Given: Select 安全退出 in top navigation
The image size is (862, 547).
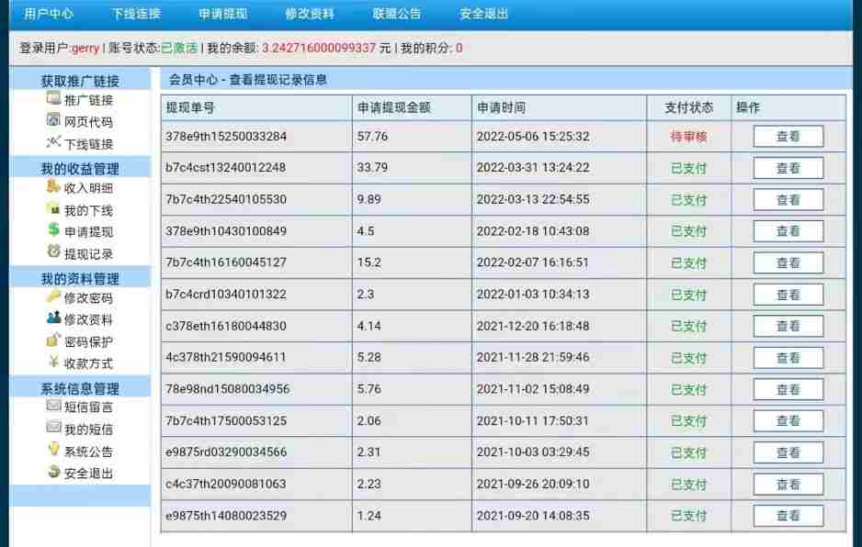Looking at the screenshot, I should pos(483,14).
